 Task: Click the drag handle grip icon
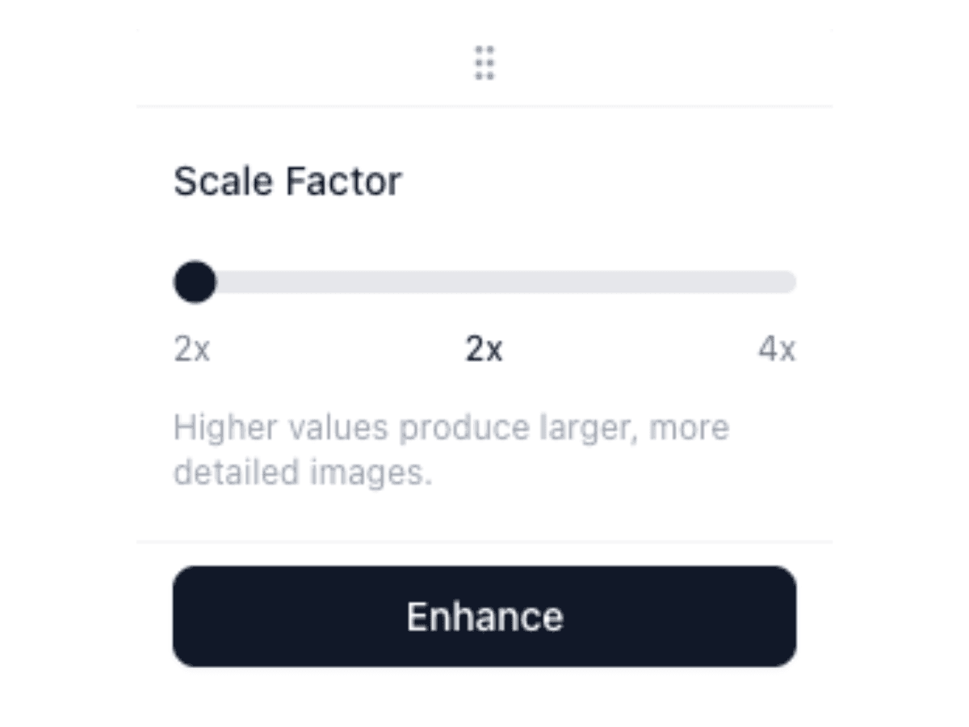pos(484,63)
